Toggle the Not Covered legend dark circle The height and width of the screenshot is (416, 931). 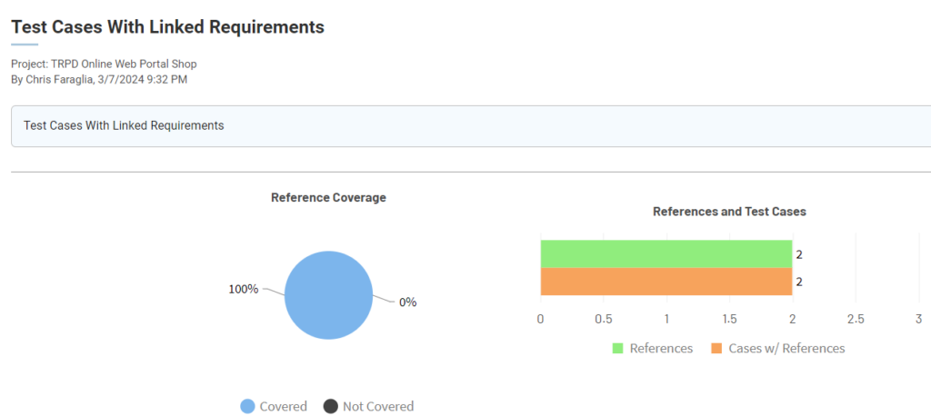pos(331,406)
